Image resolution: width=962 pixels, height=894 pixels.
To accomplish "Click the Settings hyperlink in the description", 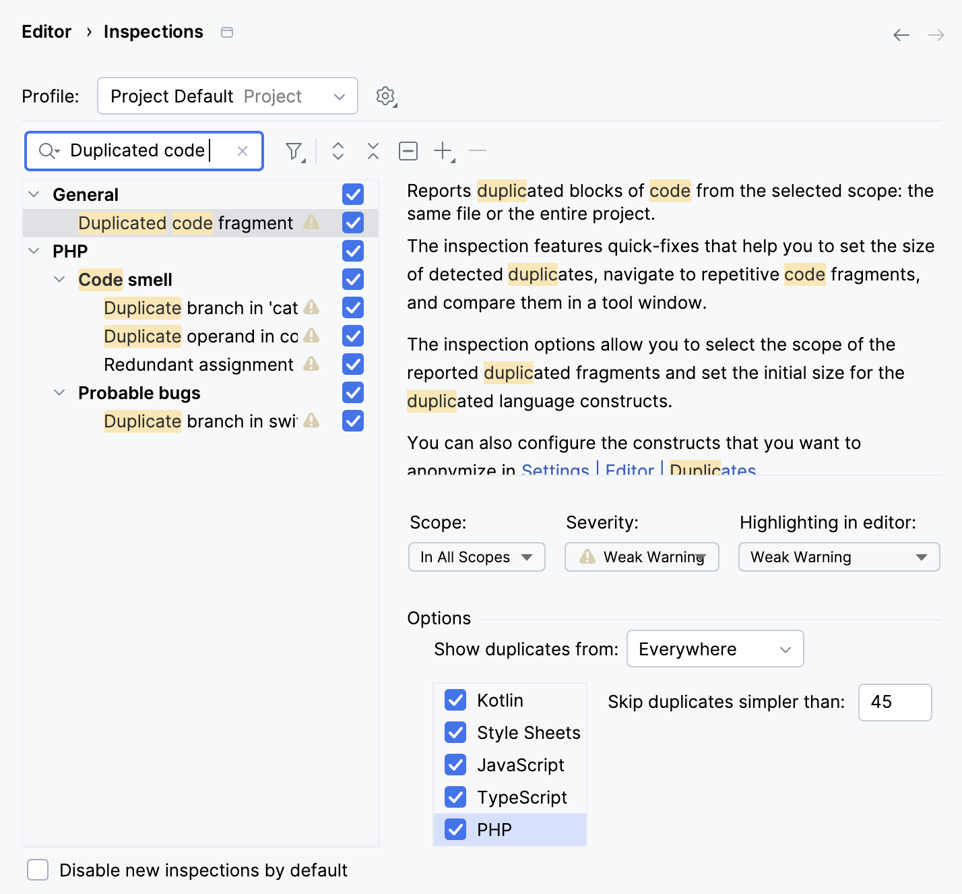I will [554, 470].
